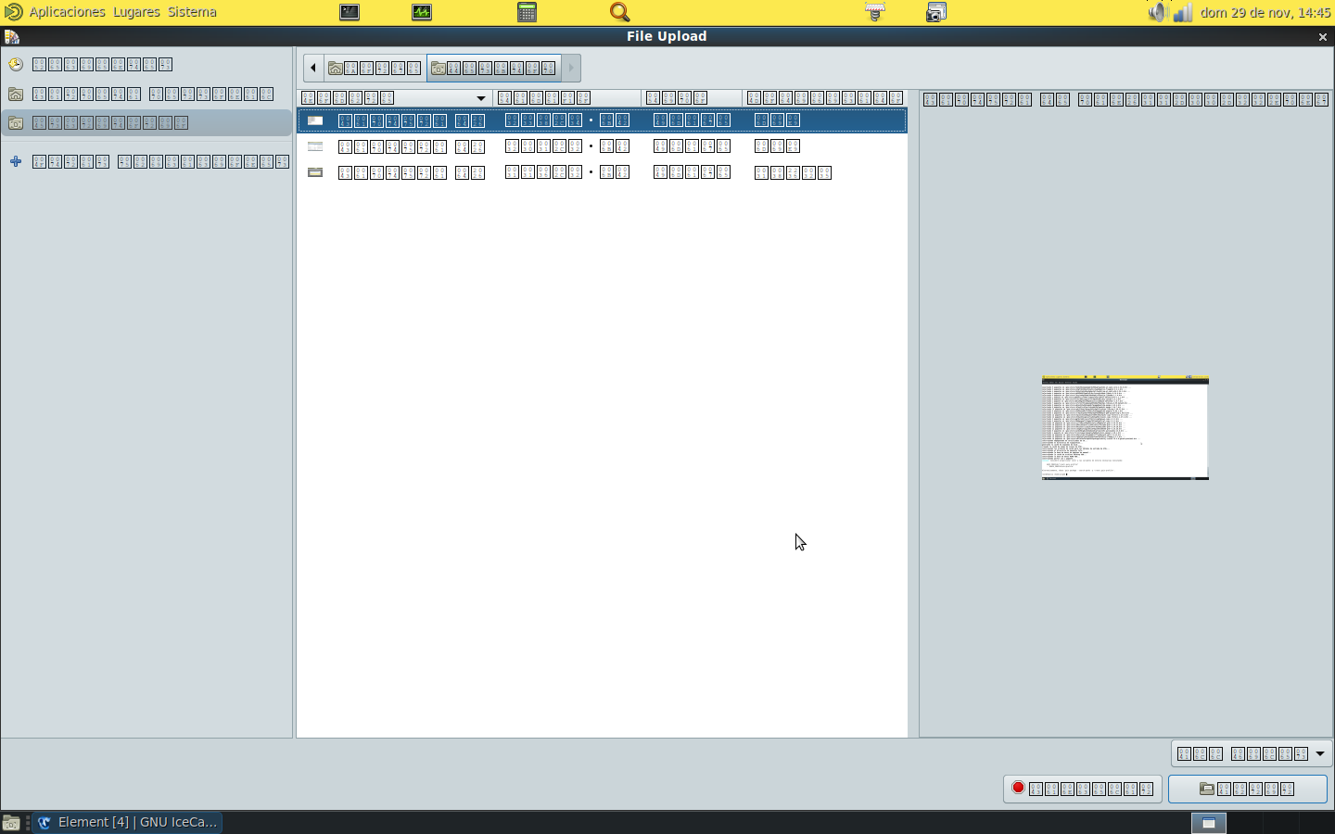Viewport: 1335px width, 834px height.
Task: Open the Lugares menu
Action: [x=136, y=12]
